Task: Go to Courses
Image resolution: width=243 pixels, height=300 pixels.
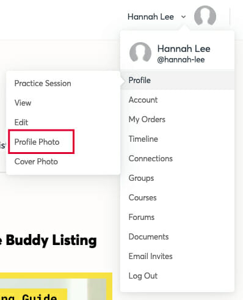Action: click(x=178, y=197)
